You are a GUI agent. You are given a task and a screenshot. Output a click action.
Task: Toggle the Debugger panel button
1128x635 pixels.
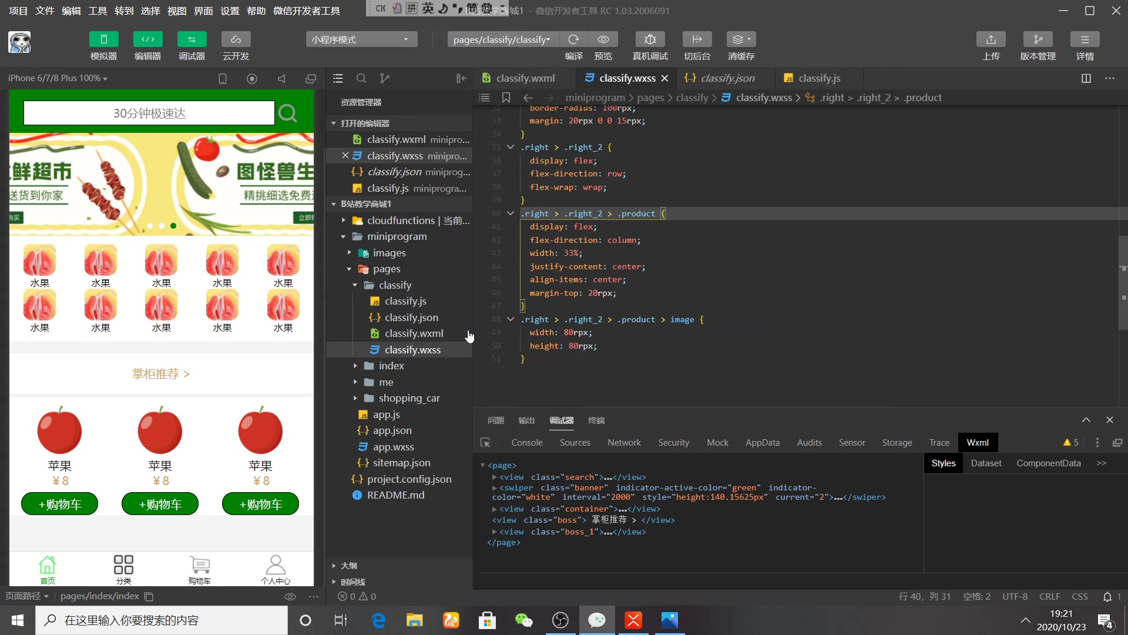192,39
